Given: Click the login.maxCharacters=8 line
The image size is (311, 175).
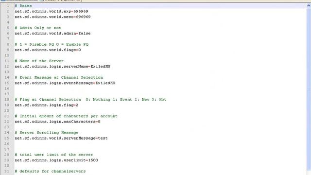Looking at the screenshot, I should [x=57, y=122].
